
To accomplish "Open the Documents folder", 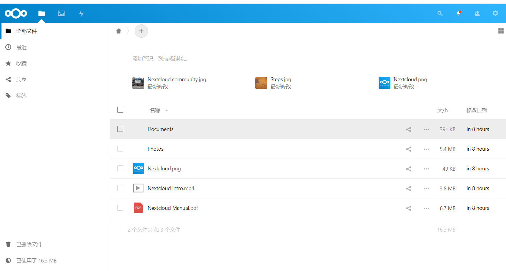I will coord(160,129).
